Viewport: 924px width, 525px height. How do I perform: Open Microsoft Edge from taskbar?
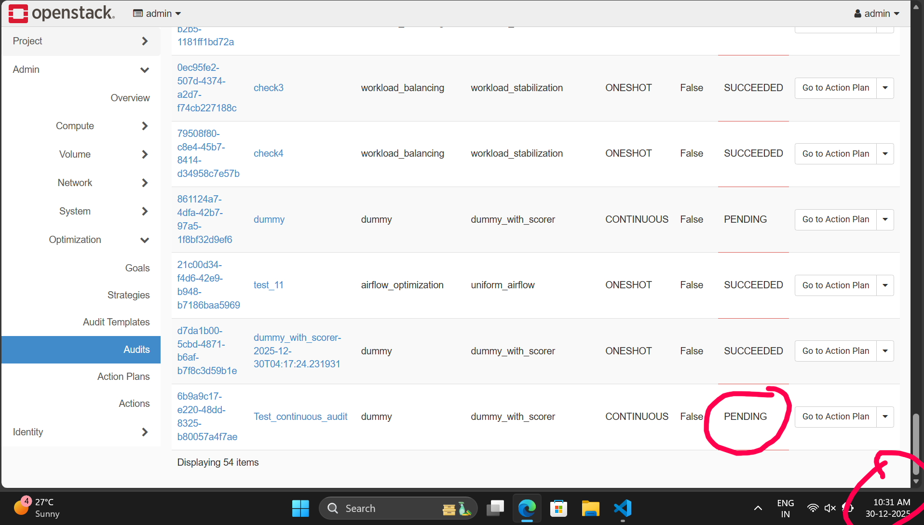coord(527,508)
